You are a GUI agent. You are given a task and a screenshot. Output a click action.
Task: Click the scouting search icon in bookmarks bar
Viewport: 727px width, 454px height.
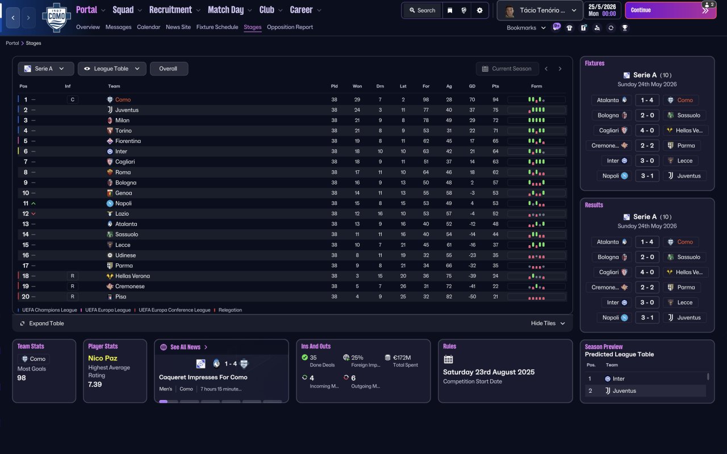(597, 28)
